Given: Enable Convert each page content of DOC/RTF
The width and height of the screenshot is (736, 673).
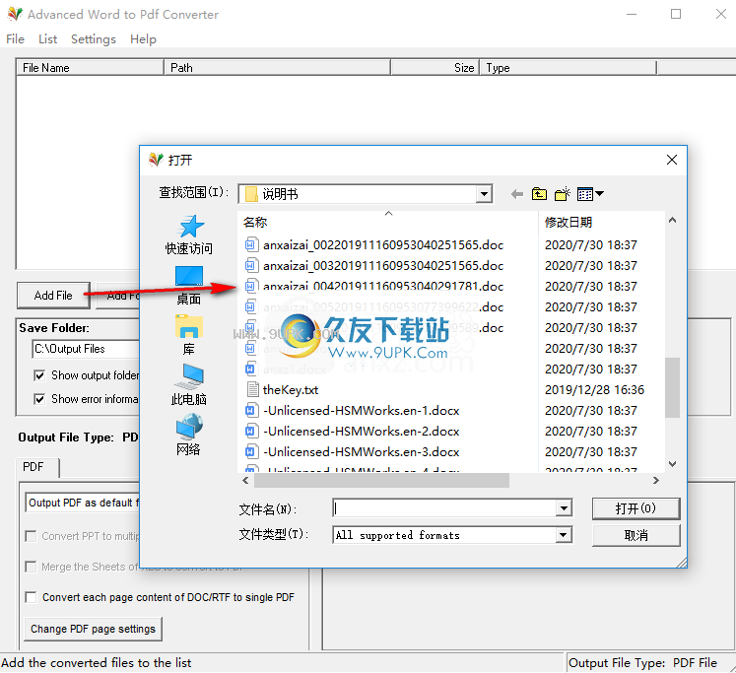Looking at the screenshot, I should point(31,597).
